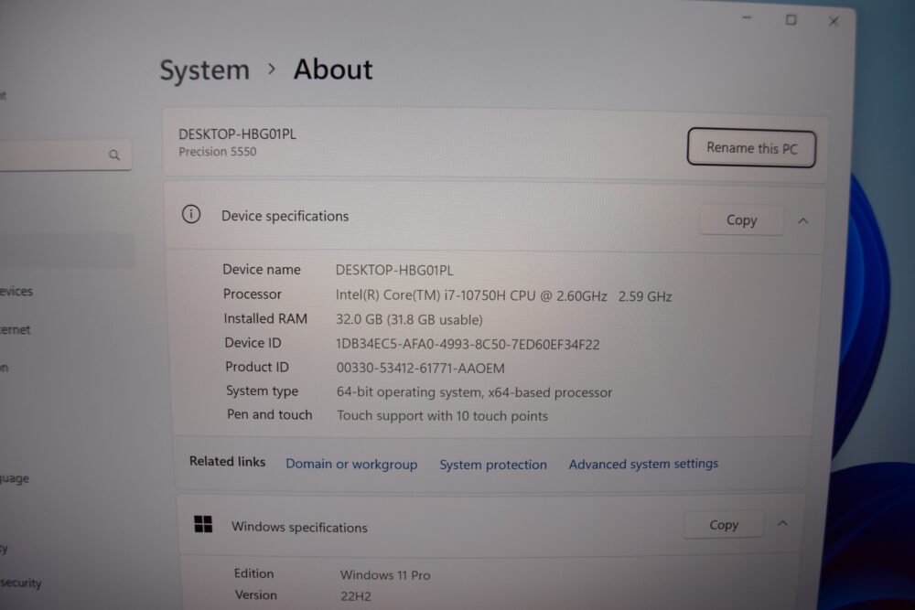The width and height of the screenshot is (915, 610).
Task: Select Product ID 00330-53412-61771-AAOEM
Action: pos(420,368)
